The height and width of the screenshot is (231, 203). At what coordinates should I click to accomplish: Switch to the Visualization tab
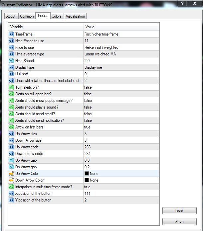coord(76,16)
